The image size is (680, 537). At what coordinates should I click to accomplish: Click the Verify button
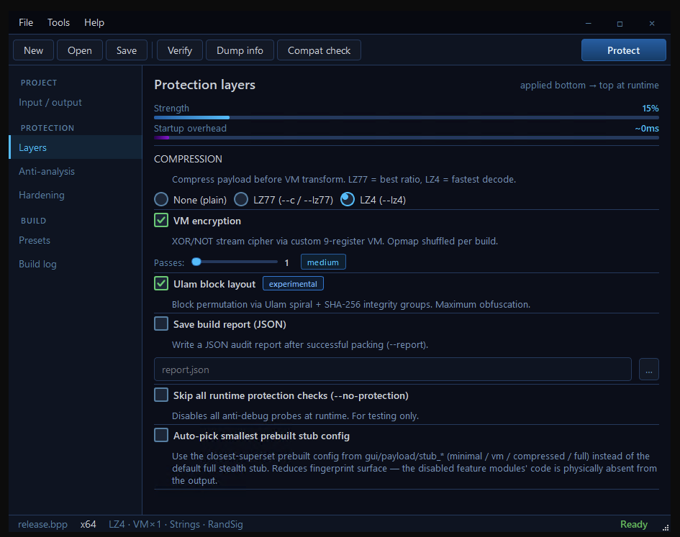tap(180, 50)
